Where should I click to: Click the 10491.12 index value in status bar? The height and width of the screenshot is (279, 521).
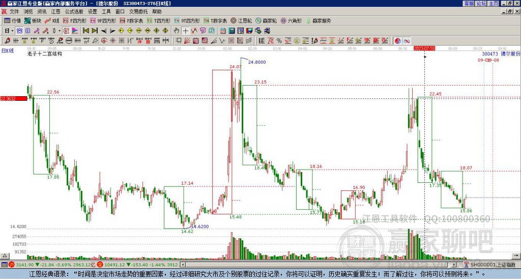[114, 265]
